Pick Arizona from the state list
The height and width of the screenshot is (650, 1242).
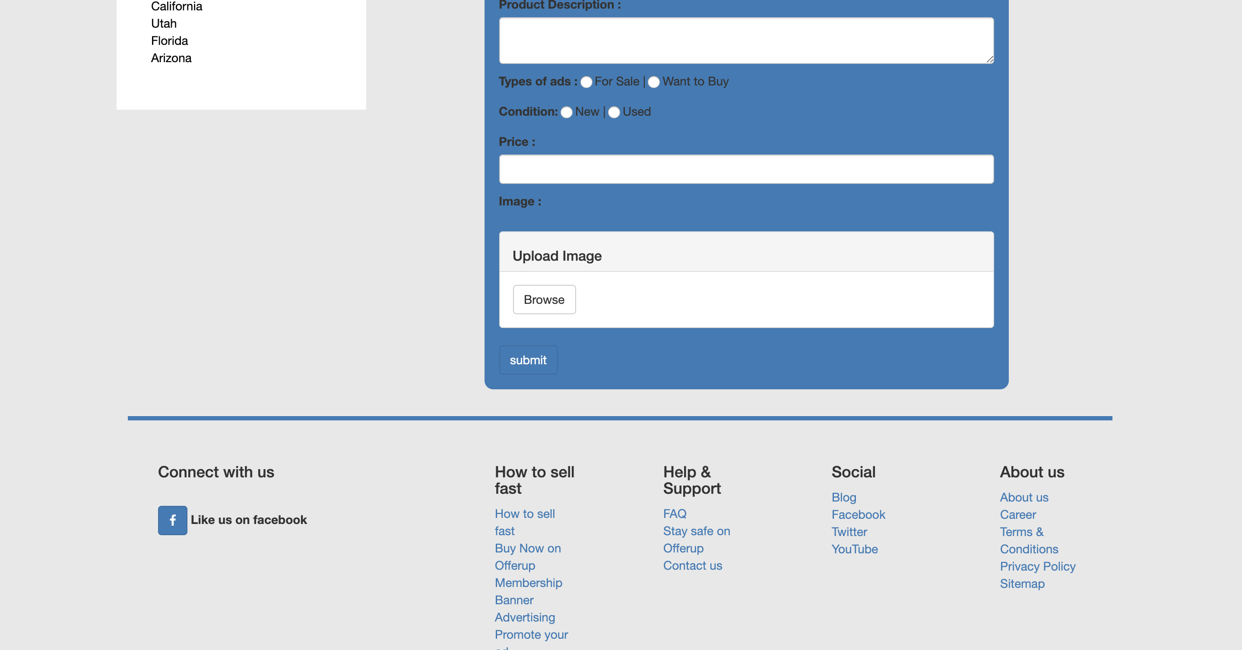[x=171, y=58]
